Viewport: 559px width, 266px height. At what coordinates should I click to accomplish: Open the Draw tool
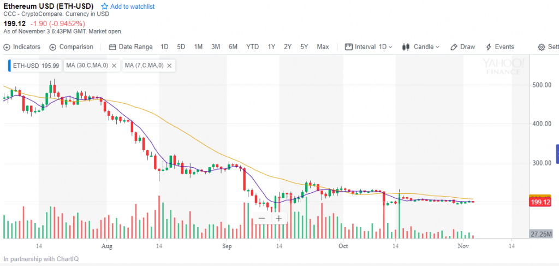click(x=463, y=47)
